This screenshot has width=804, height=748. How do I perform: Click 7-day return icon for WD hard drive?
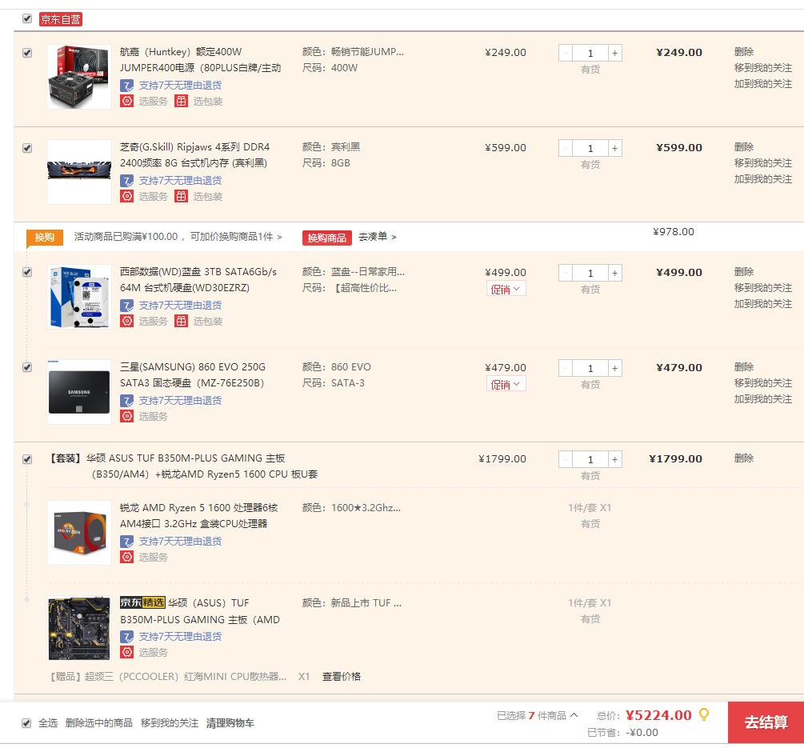pos(126,305)
